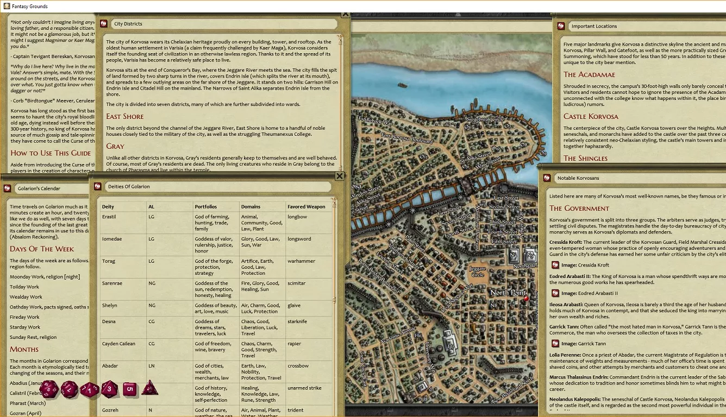Click the Deities Of Golarion table scrollbar
This screenshot has width=726, height=417.
(x=334, y=307)
